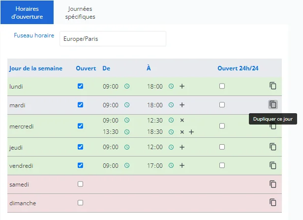Check the Ouvert box for dimanche

click(80, 203)
